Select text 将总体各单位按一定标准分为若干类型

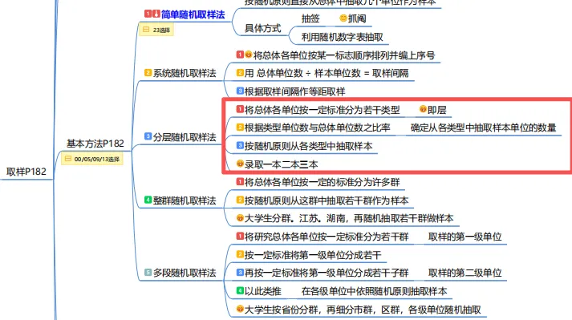(x=323, y=110)
